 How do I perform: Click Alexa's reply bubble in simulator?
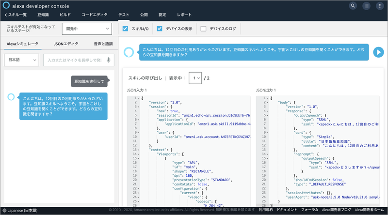64,106
